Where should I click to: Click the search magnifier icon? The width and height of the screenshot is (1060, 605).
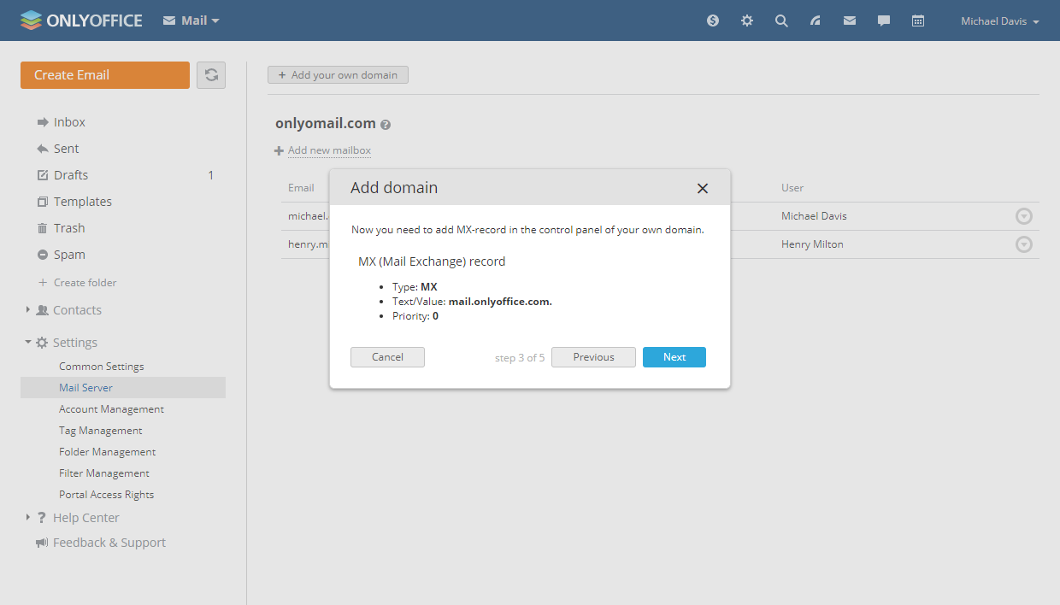pyautogui.click(x=781, y=21)
